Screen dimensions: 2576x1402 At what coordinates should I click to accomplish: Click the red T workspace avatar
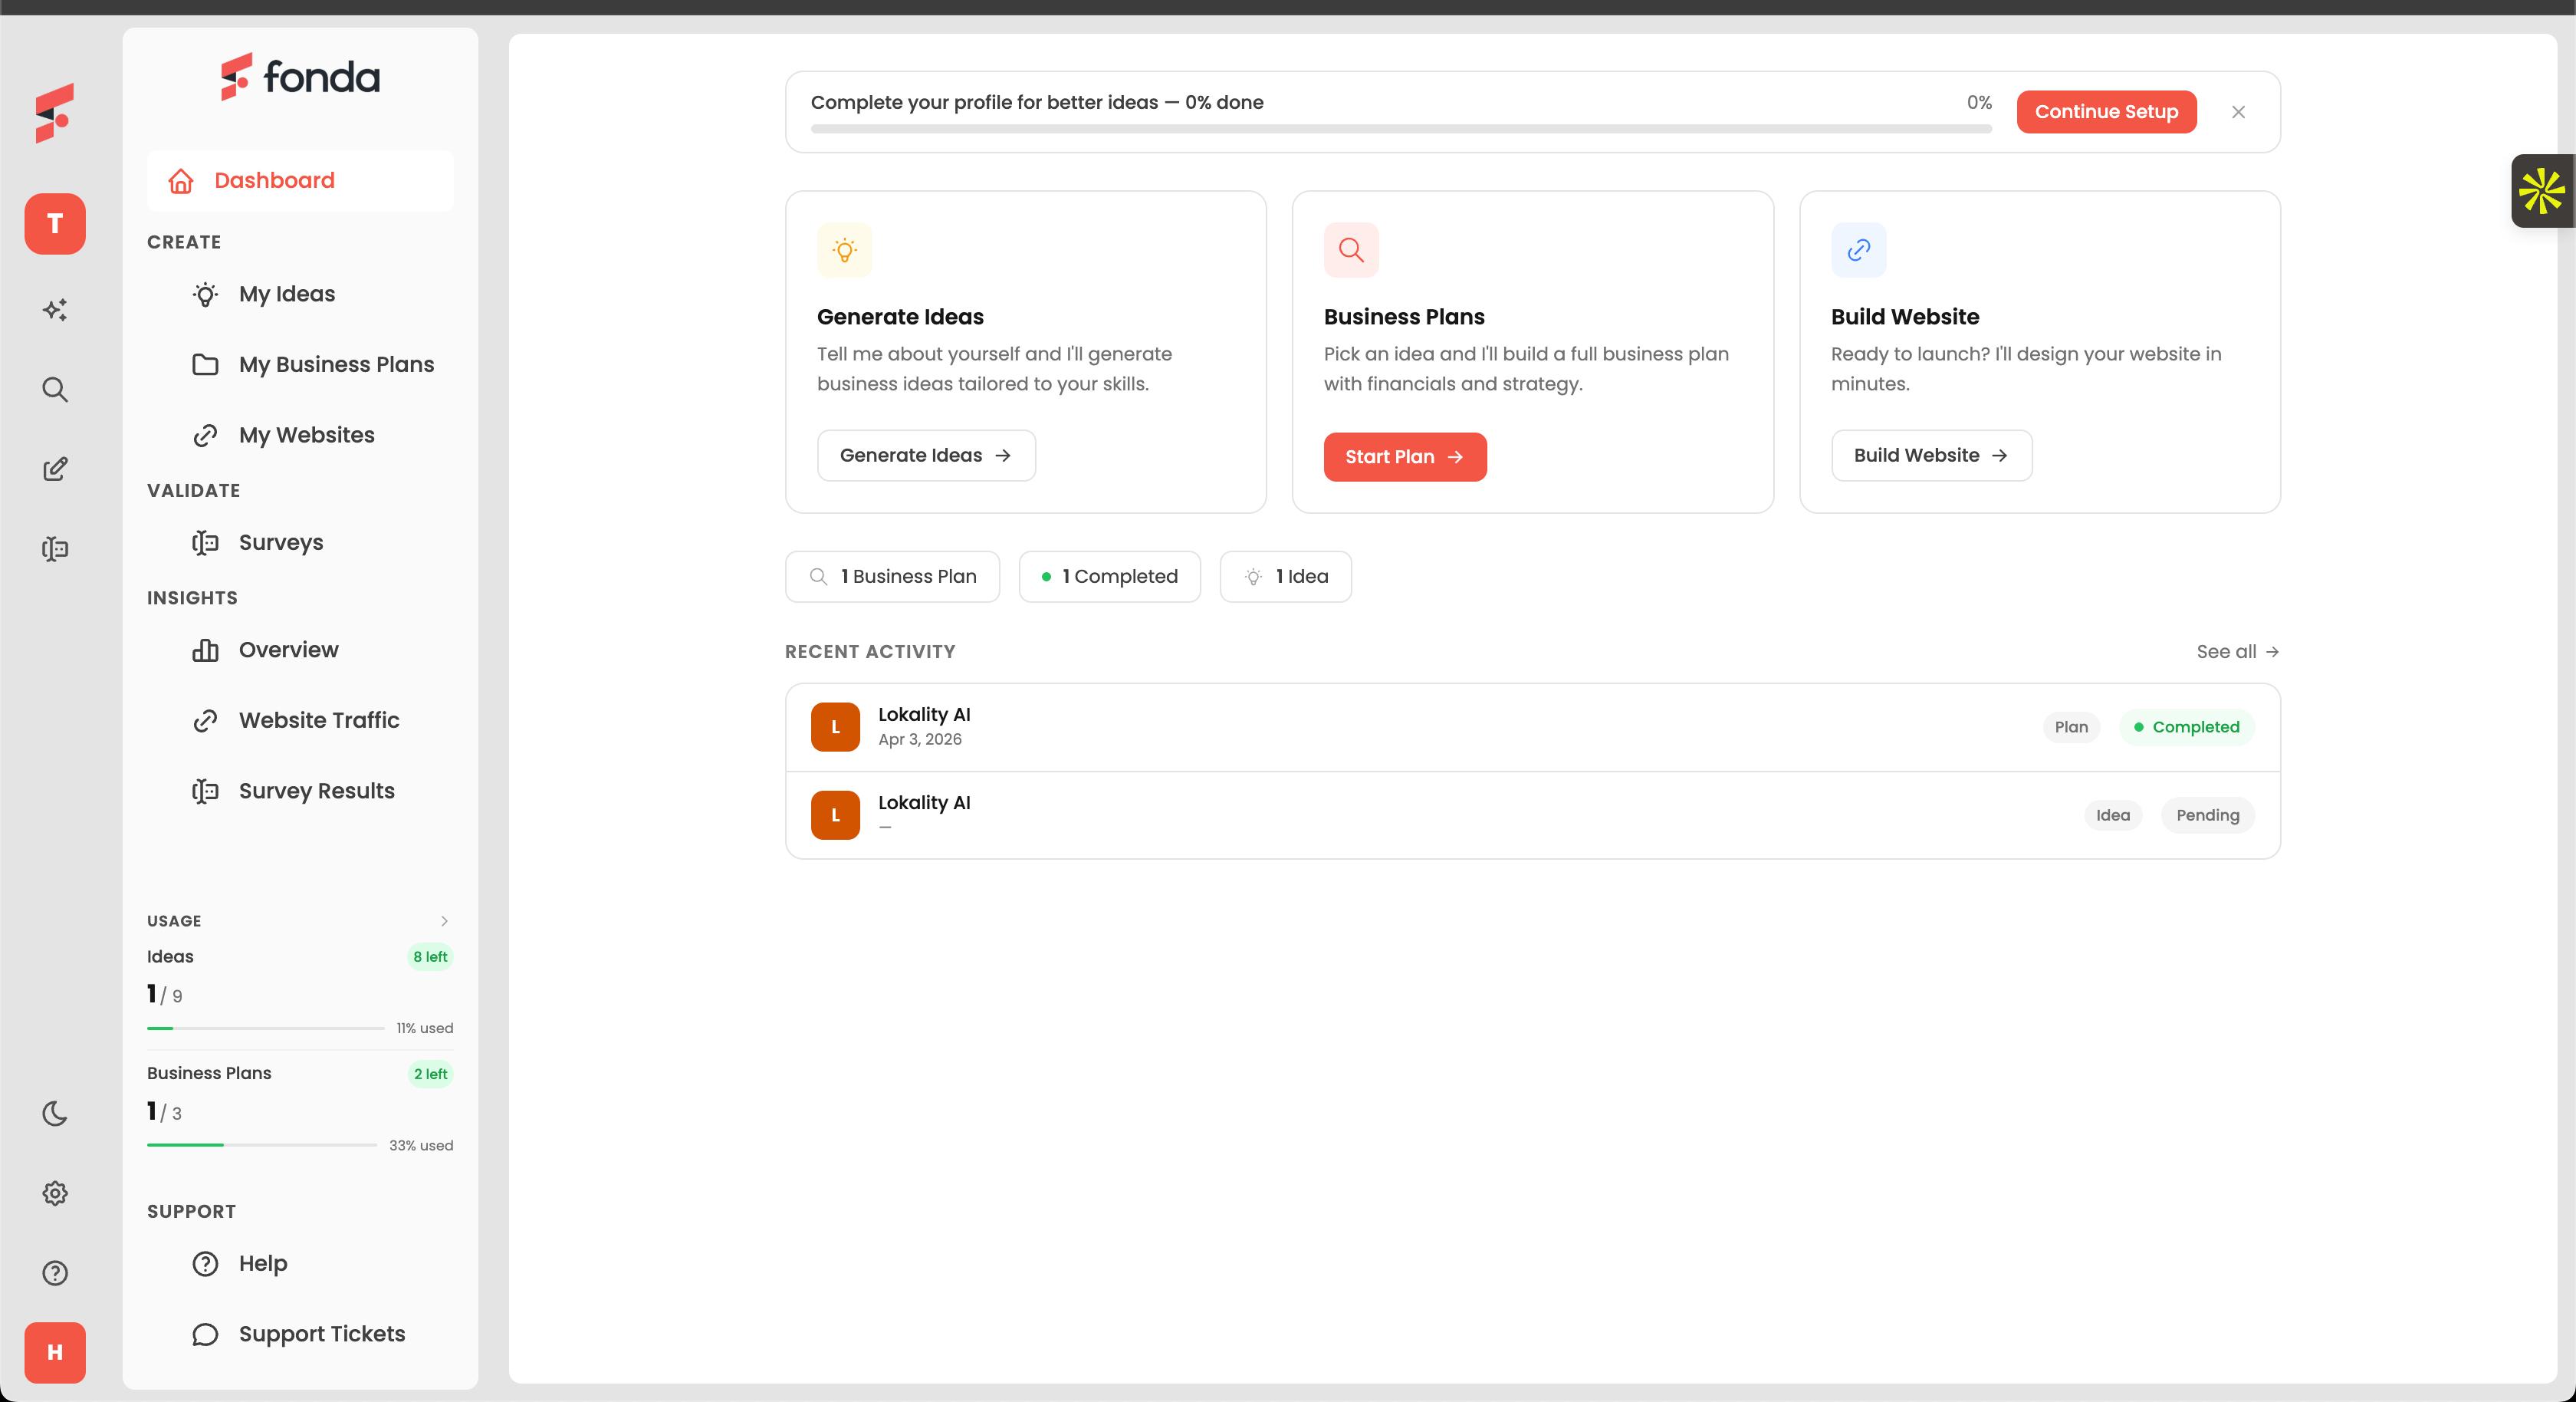(x=55, y=223)
